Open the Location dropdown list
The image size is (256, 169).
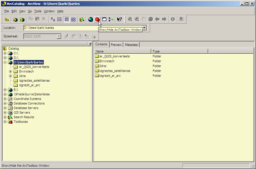(x=144, y=28)
